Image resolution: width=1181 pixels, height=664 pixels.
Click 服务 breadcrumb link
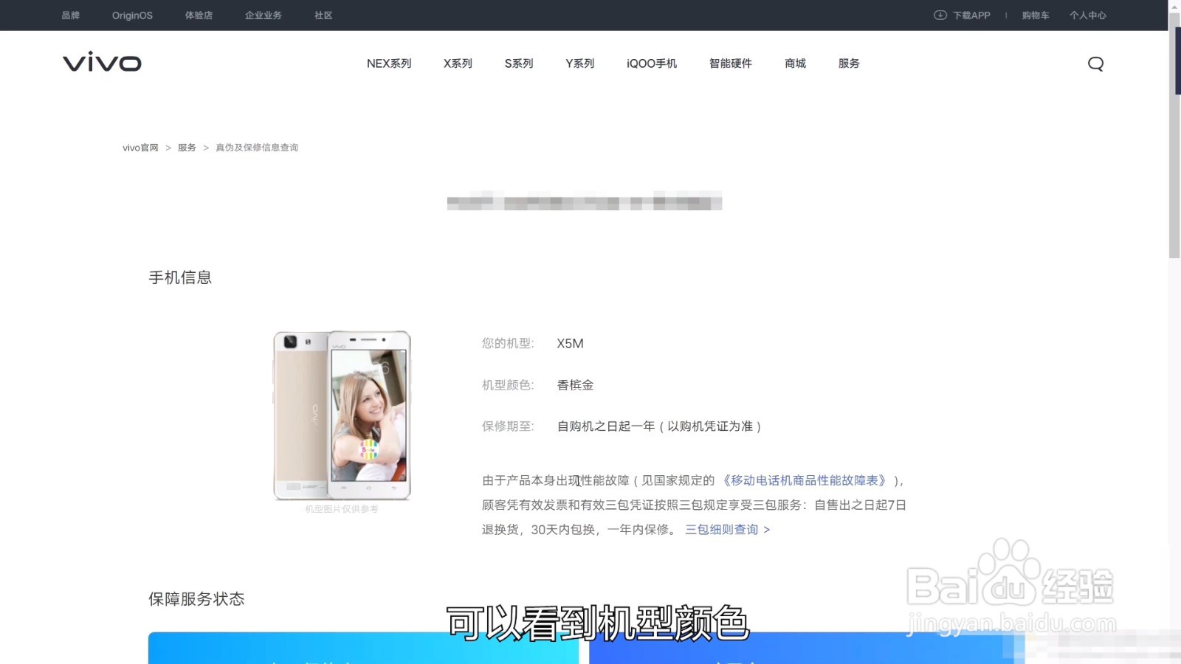[x=187, y=148]
